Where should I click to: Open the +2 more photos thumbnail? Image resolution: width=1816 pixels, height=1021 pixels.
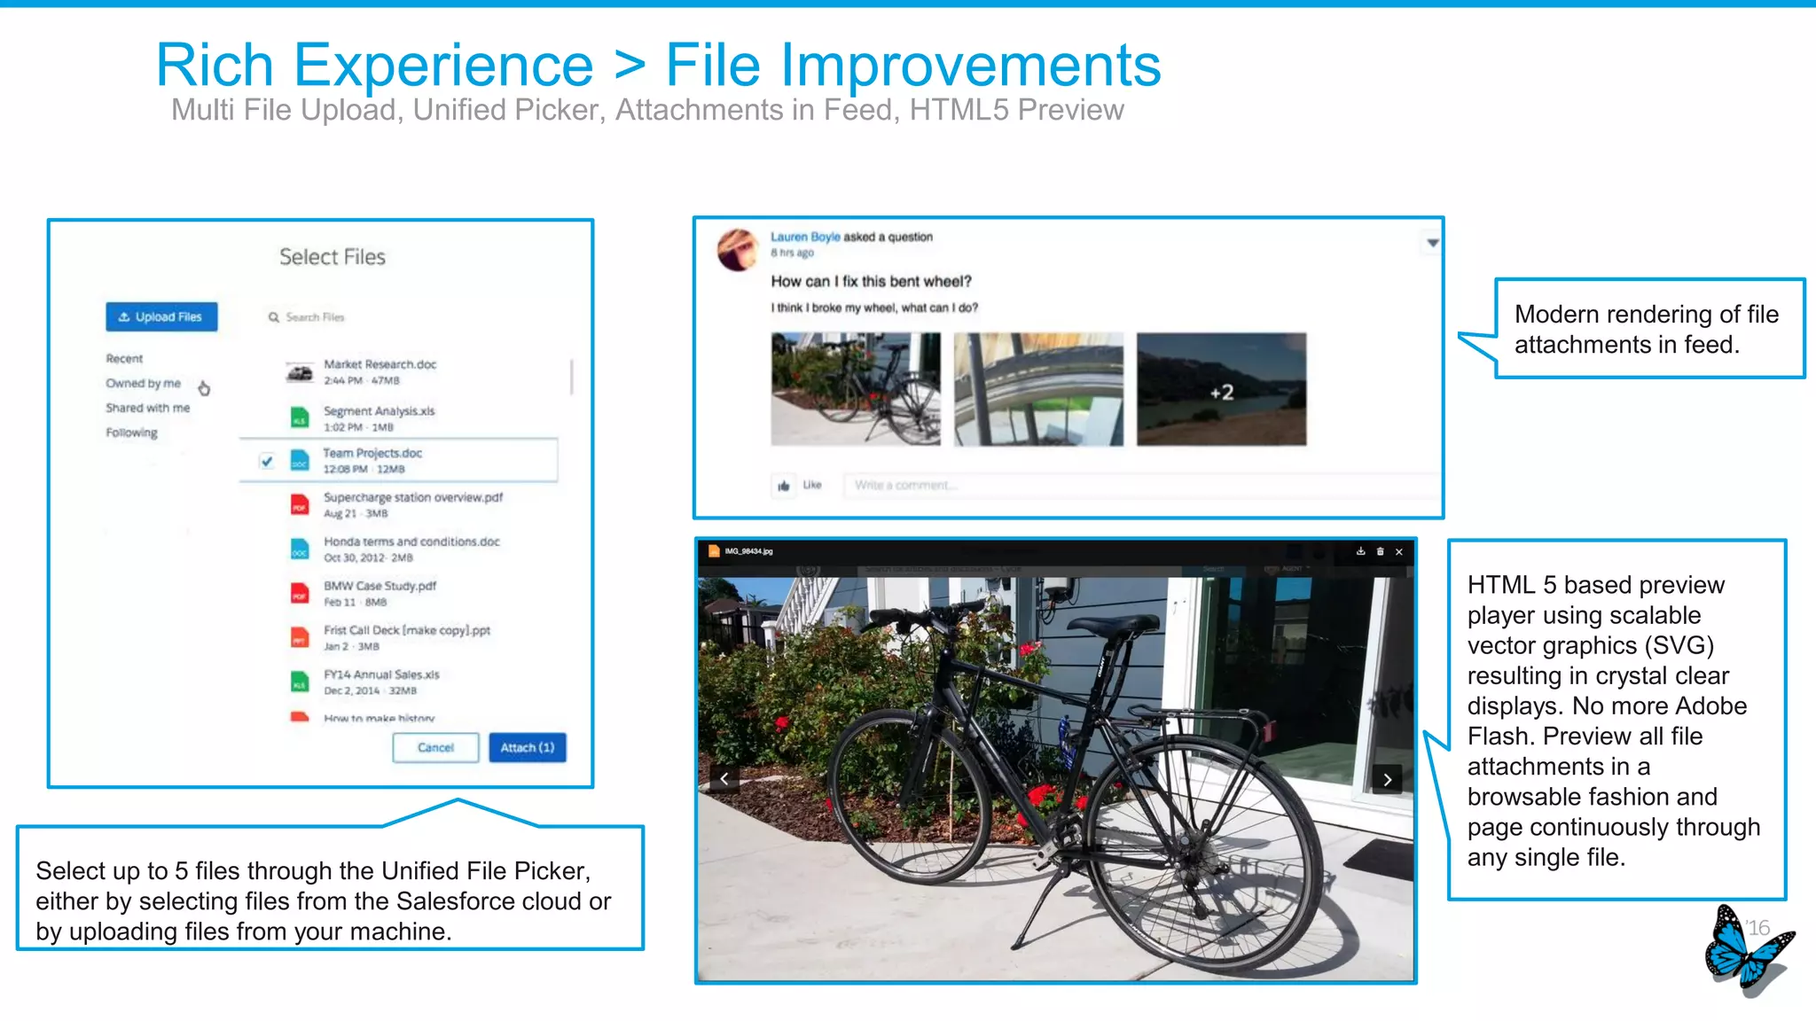click(1221, 390)
